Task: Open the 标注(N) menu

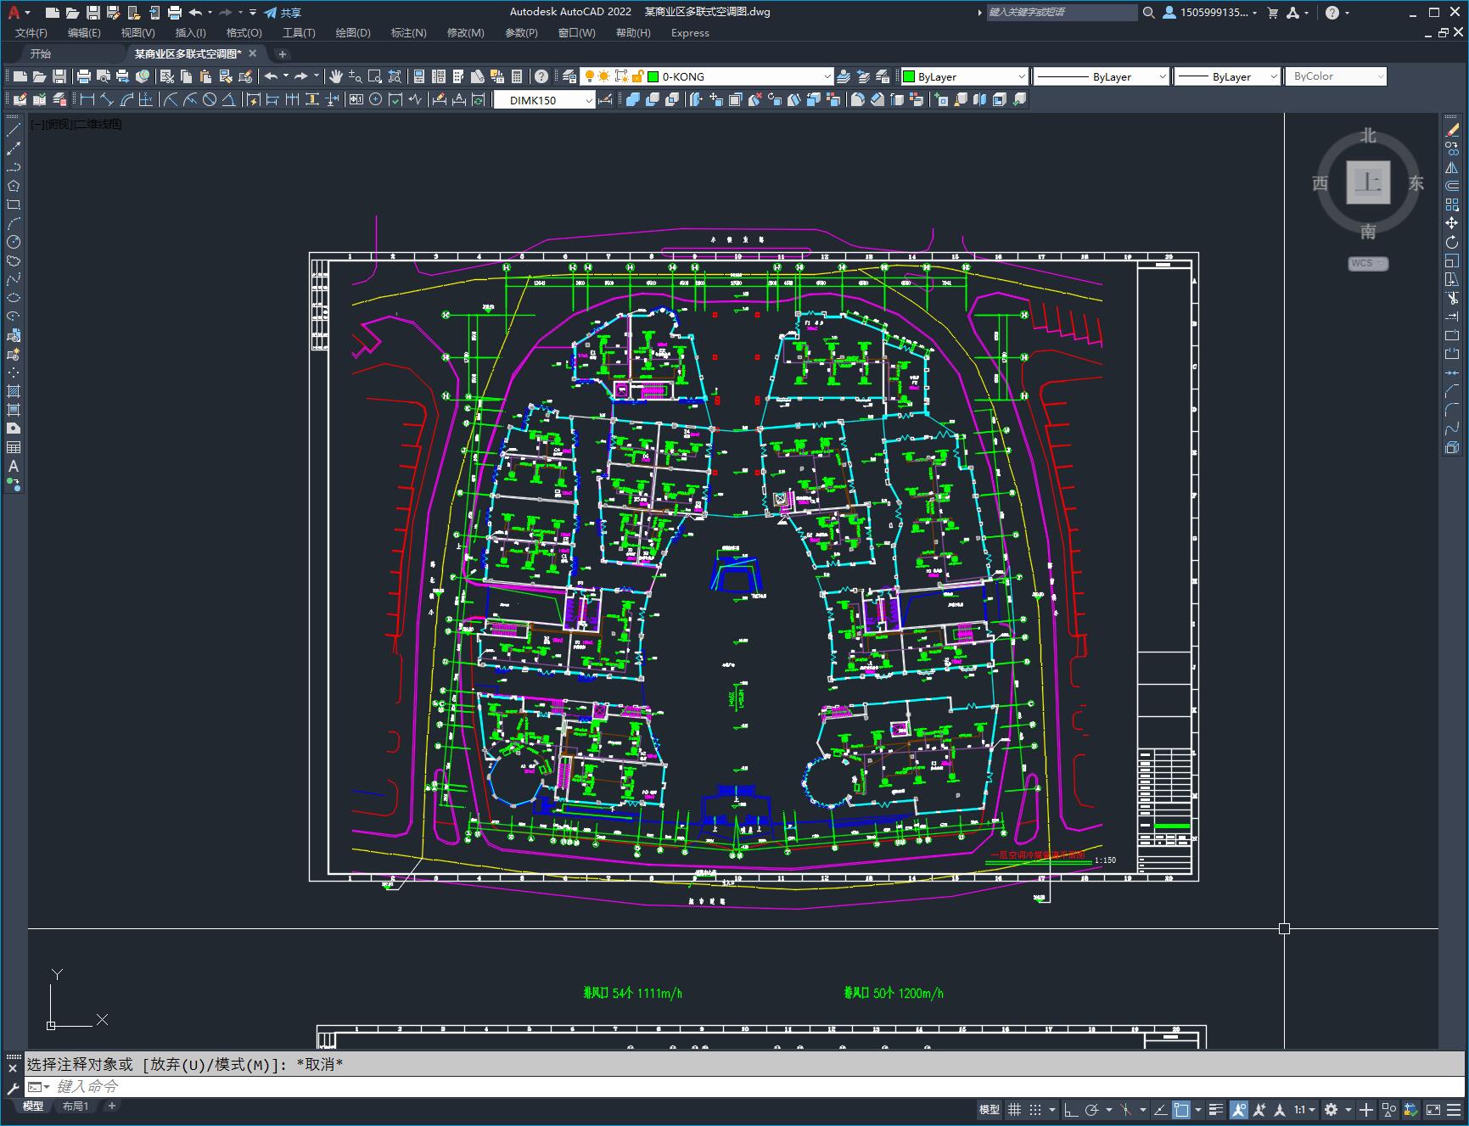Action: pos(408,32)
